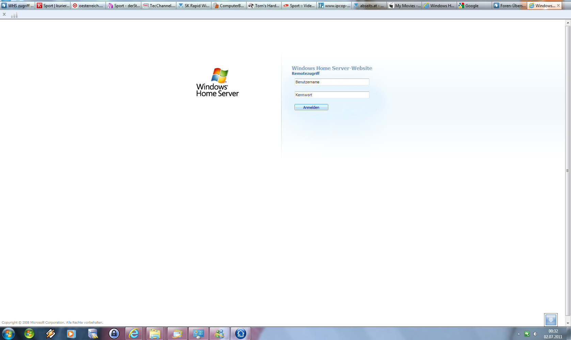Open Windows Live Messenger taskbar button

click(219, 334)
